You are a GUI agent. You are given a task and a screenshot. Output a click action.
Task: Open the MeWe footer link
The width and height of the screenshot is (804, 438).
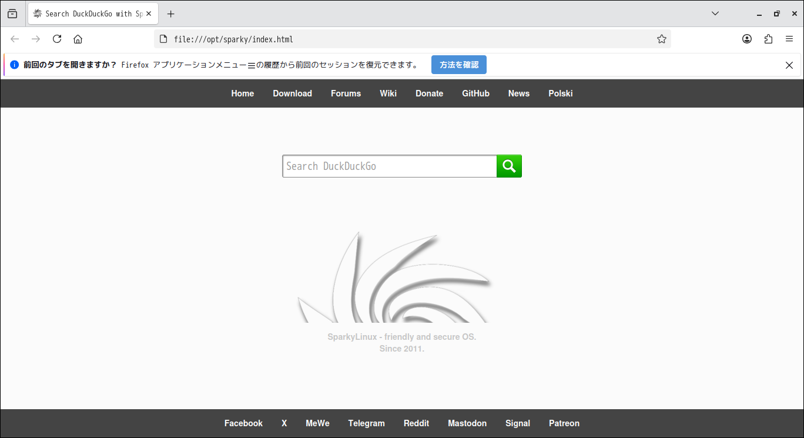318,423
